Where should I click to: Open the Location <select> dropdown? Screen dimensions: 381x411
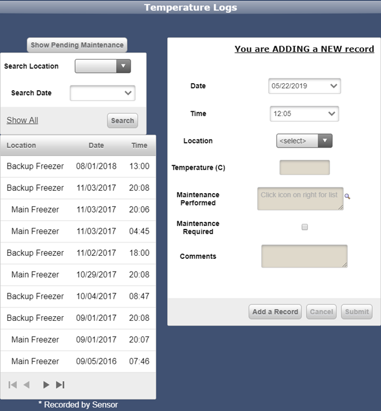click(304, 141)
